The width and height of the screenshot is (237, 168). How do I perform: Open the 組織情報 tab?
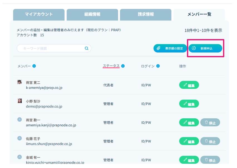92,14
